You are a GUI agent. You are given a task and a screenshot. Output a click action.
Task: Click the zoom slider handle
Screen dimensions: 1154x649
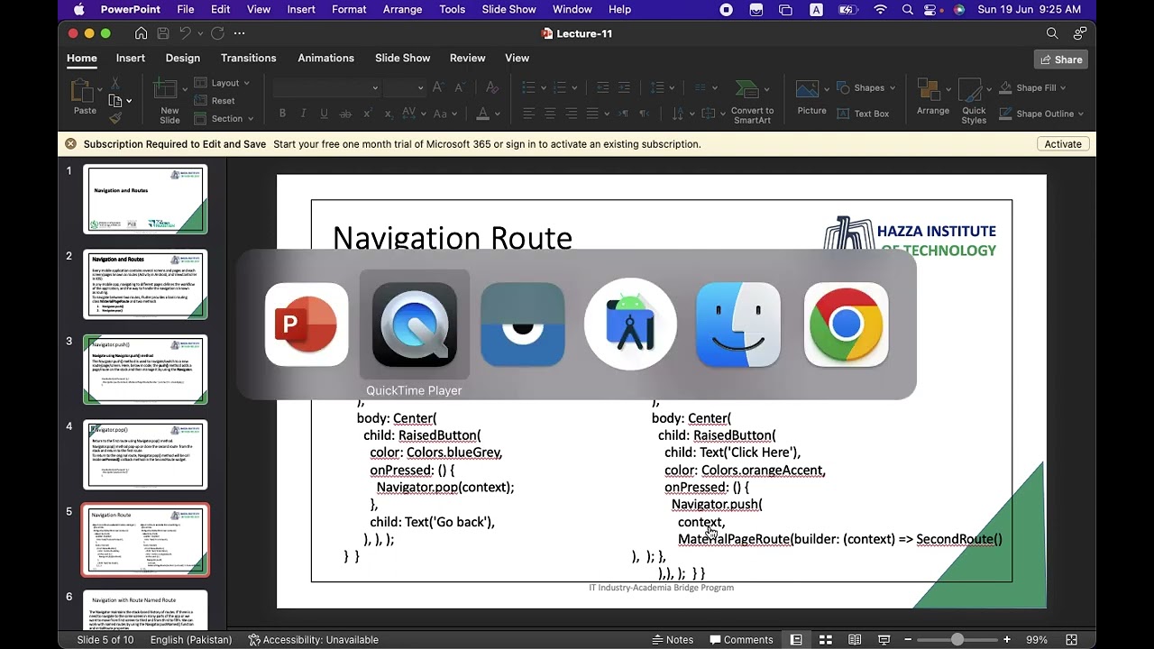[x=957, y=640]
